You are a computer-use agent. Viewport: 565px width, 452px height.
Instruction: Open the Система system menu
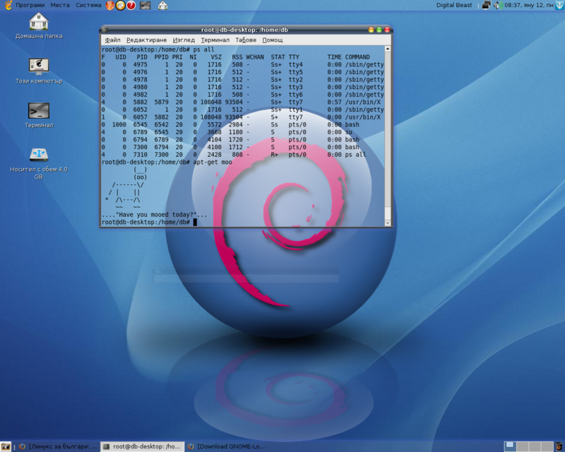point(89,5)
